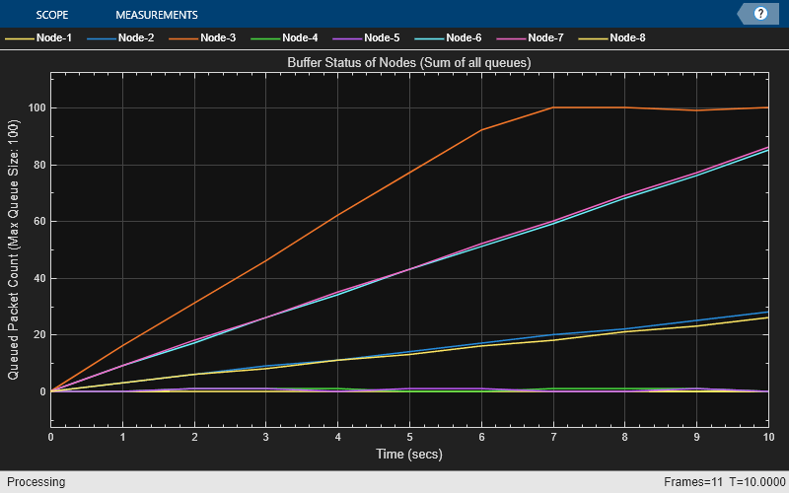Click the T=10.0000 time readout
This screenshot has width=789, height=493.
754,482
